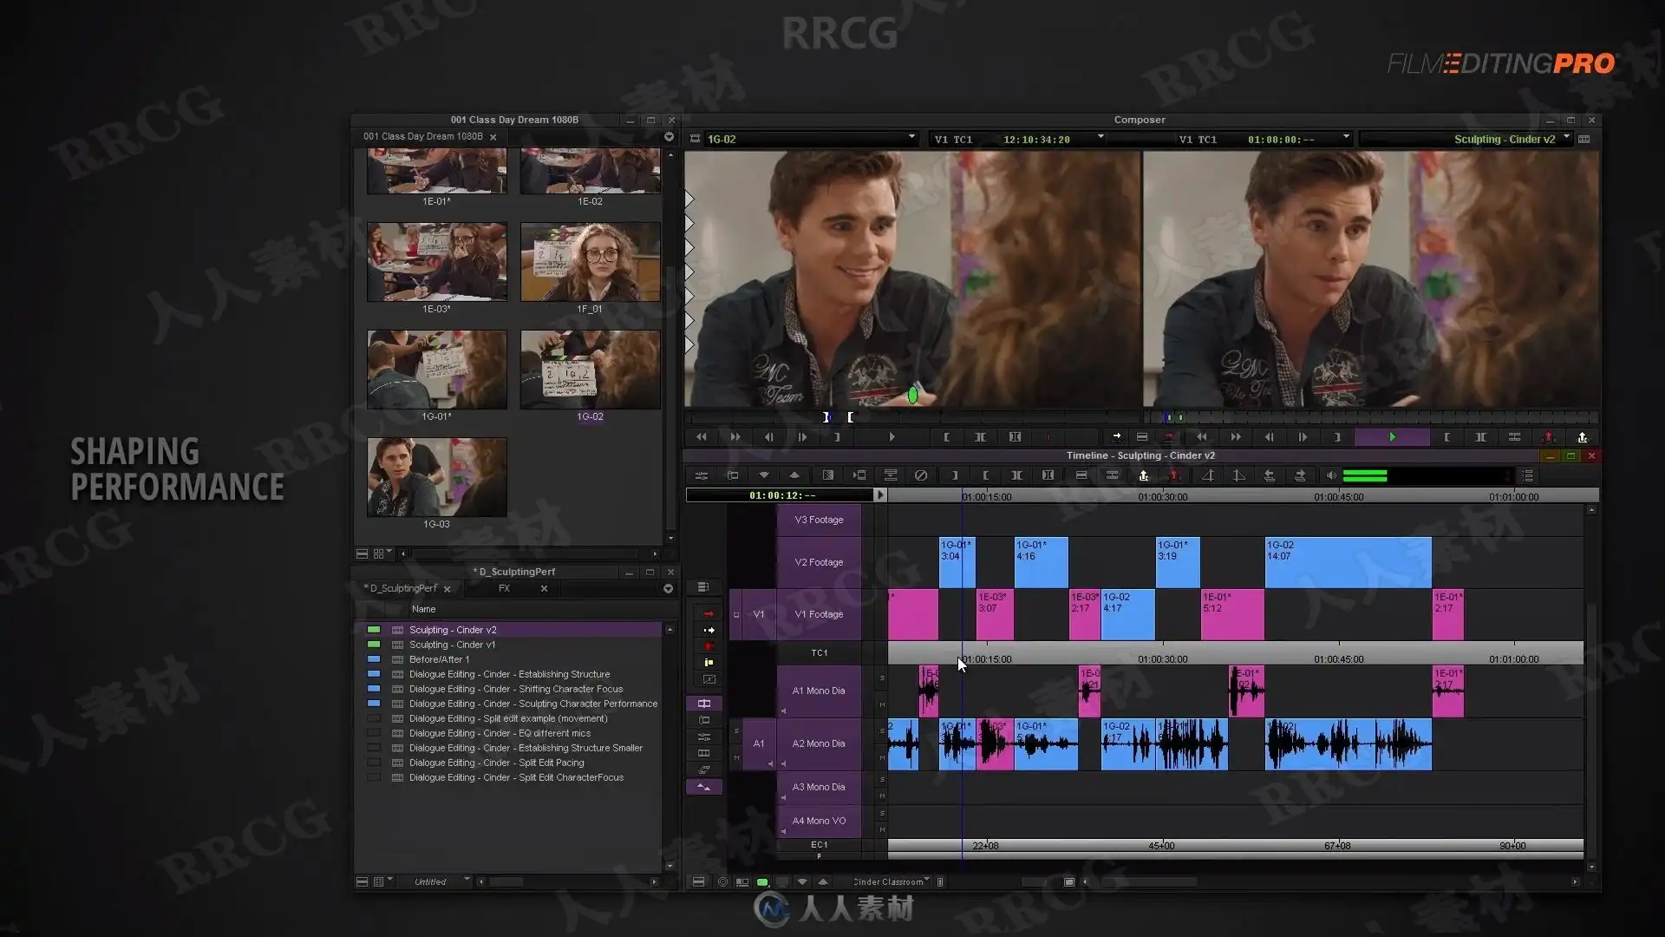Click the red Lift/Overwrite segment mode arrow
Image resolution: width=1665 pixels, height=937 pixels.
tap(708, 614)
